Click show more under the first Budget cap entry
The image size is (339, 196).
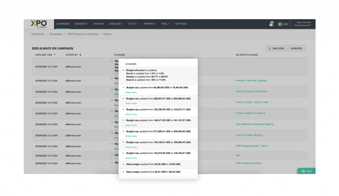coord(131,92)
